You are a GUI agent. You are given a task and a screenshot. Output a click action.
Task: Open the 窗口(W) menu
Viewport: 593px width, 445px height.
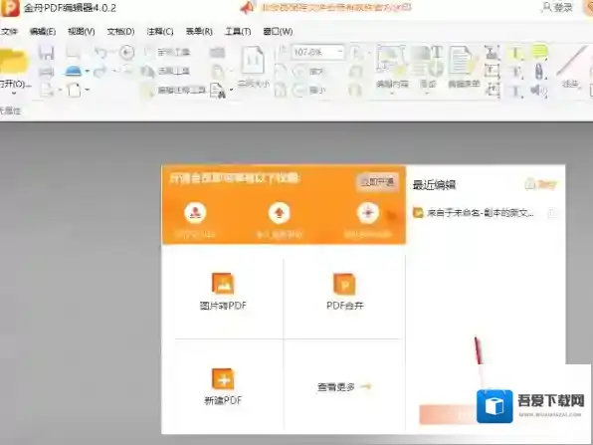[278, 32]
